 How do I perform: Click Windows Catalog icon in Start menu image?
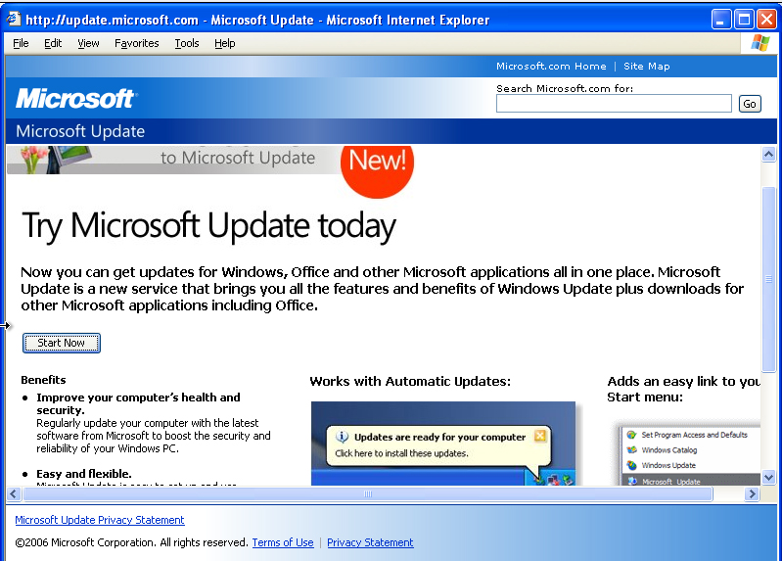(632, 450)
